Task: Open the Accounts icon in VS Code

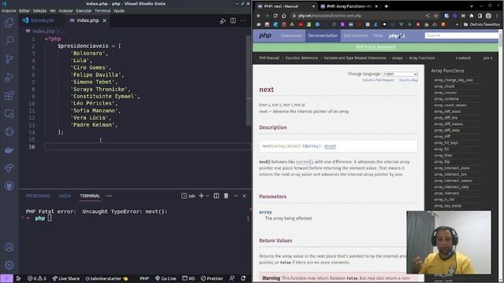Action: [9, 247]
